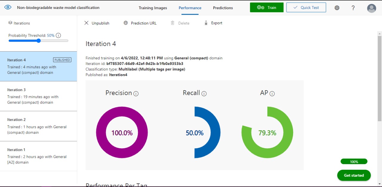Click the Custom Vision eye logo
The width and height of the screenshot is (382, 187).
coord(8,7)
